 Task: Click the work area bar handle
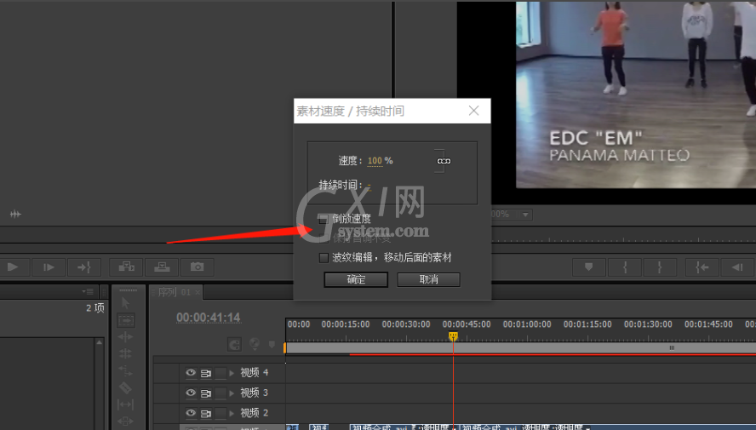(x=672, y=347)
